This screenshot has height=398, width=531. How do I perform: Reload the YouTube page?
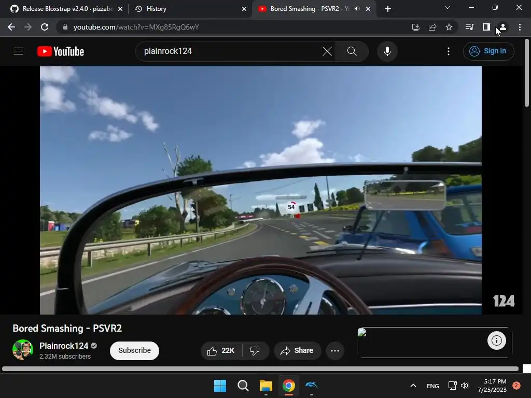click(x=45, y=27)
